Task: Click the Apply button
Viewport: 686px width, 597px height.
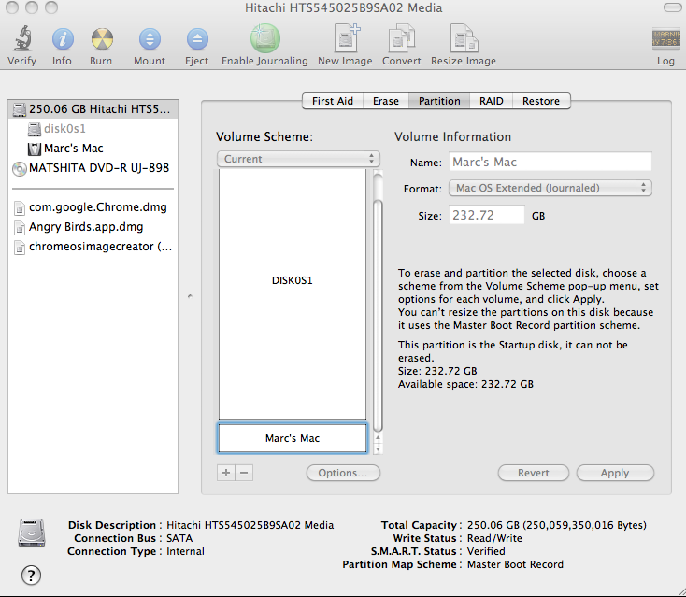Action: click(615, 473)
